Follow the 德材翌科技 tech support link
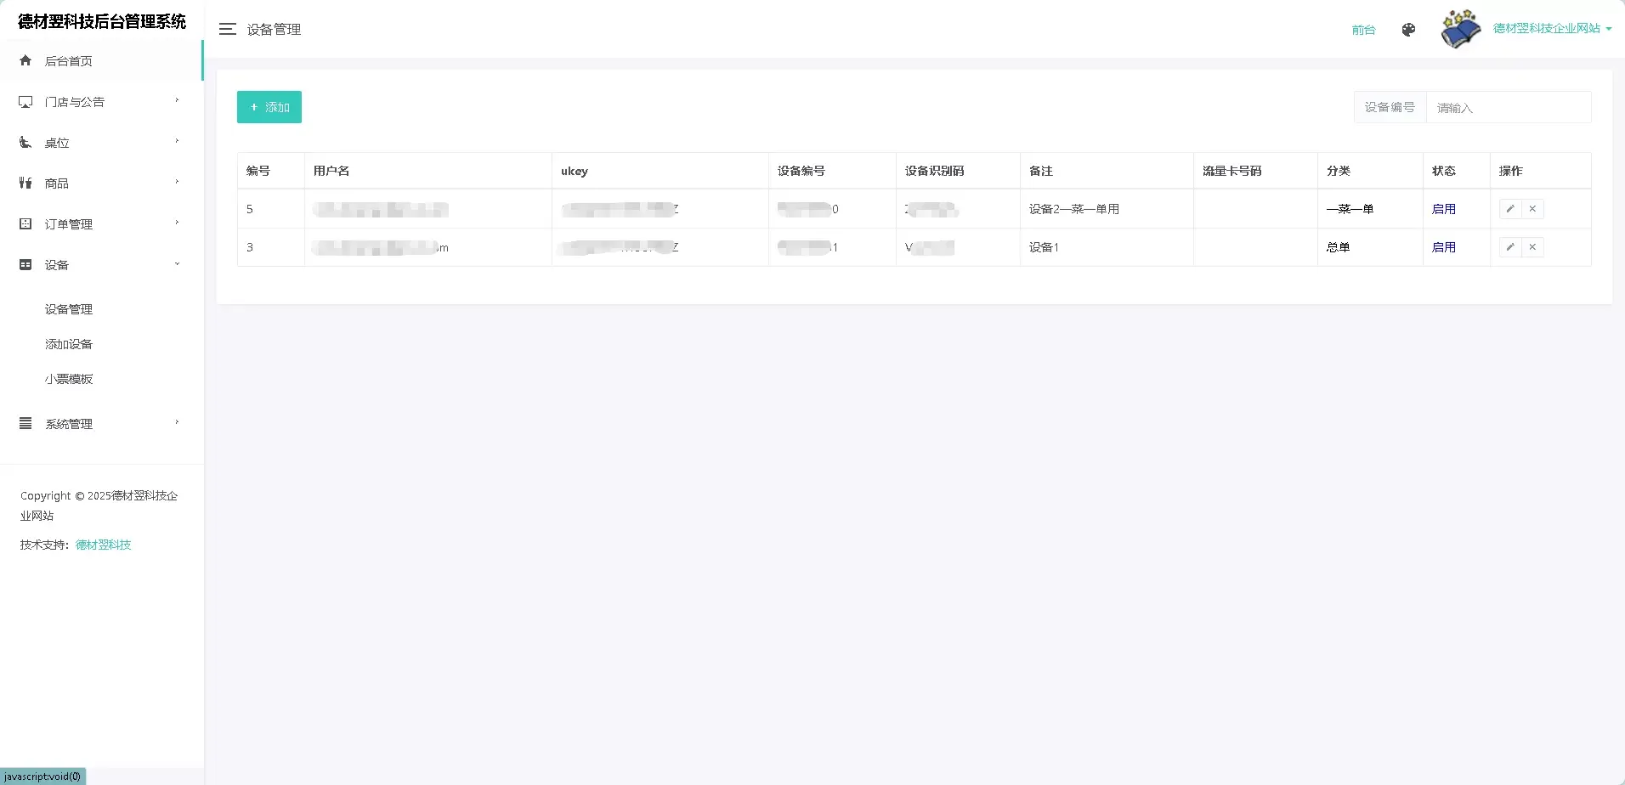 [103, 545]
